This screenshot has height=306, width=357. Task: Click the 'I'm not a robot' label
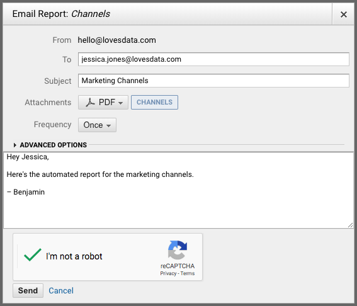click(x=74, y=256)
